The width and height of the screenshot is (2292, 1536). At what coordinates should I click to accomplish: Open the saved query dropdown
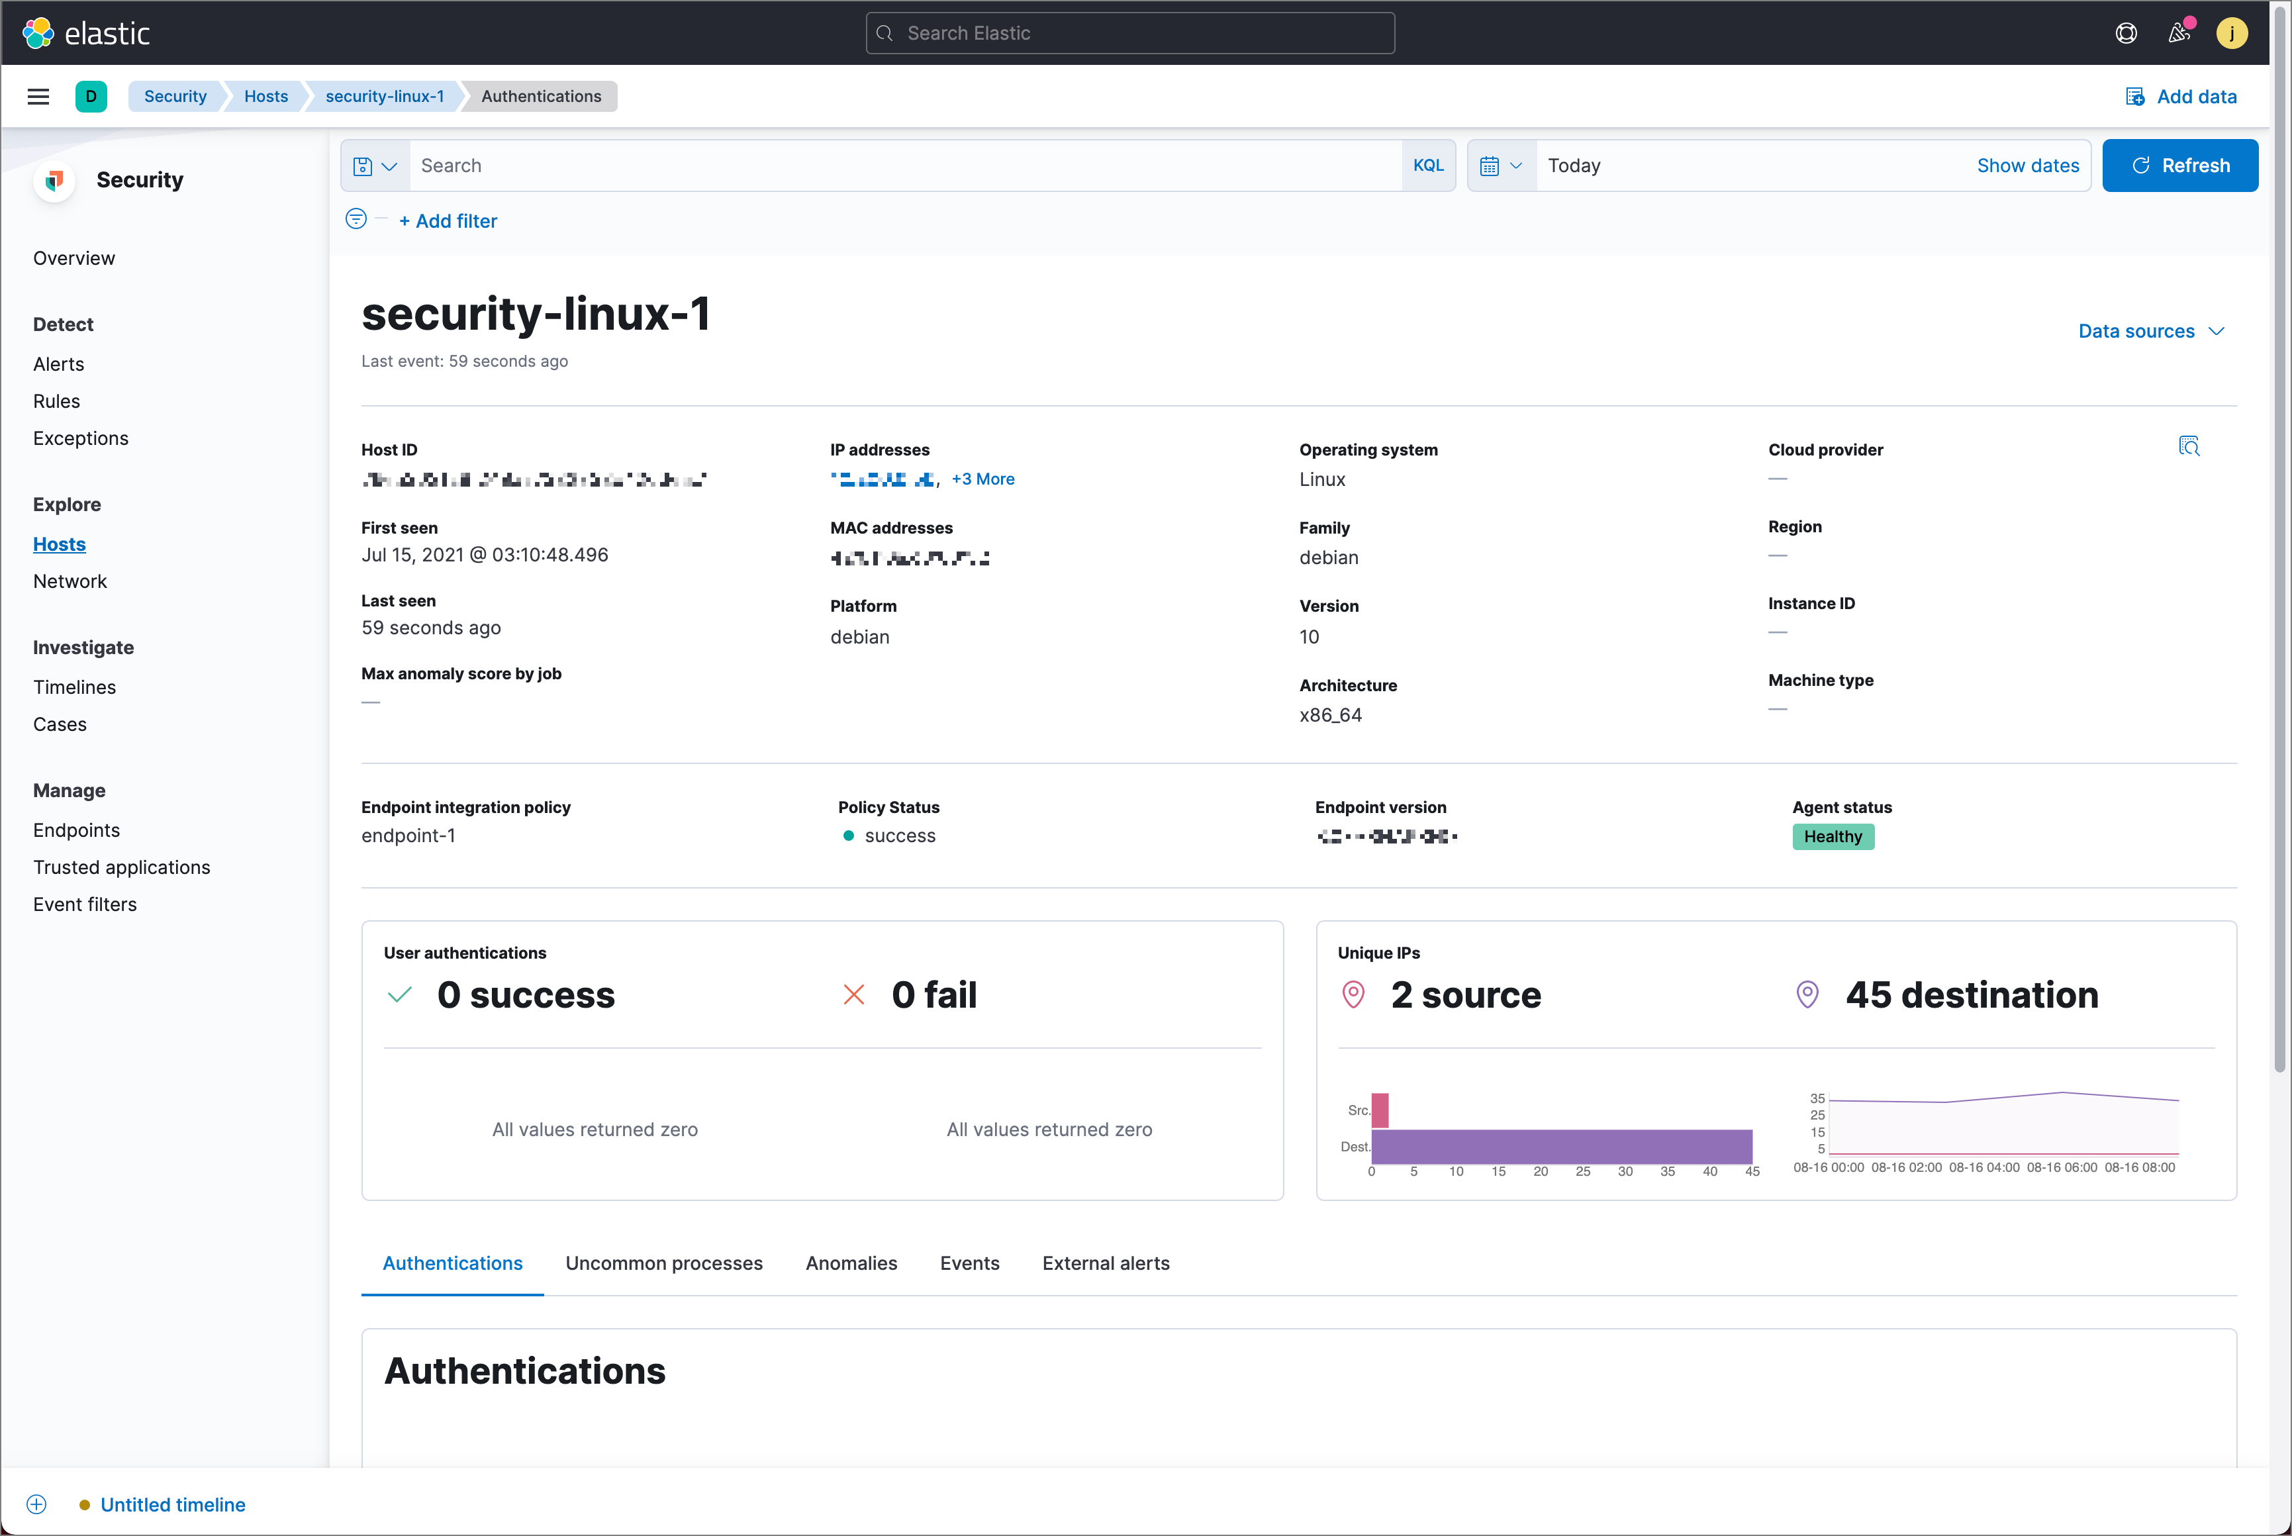click(375, 166)
